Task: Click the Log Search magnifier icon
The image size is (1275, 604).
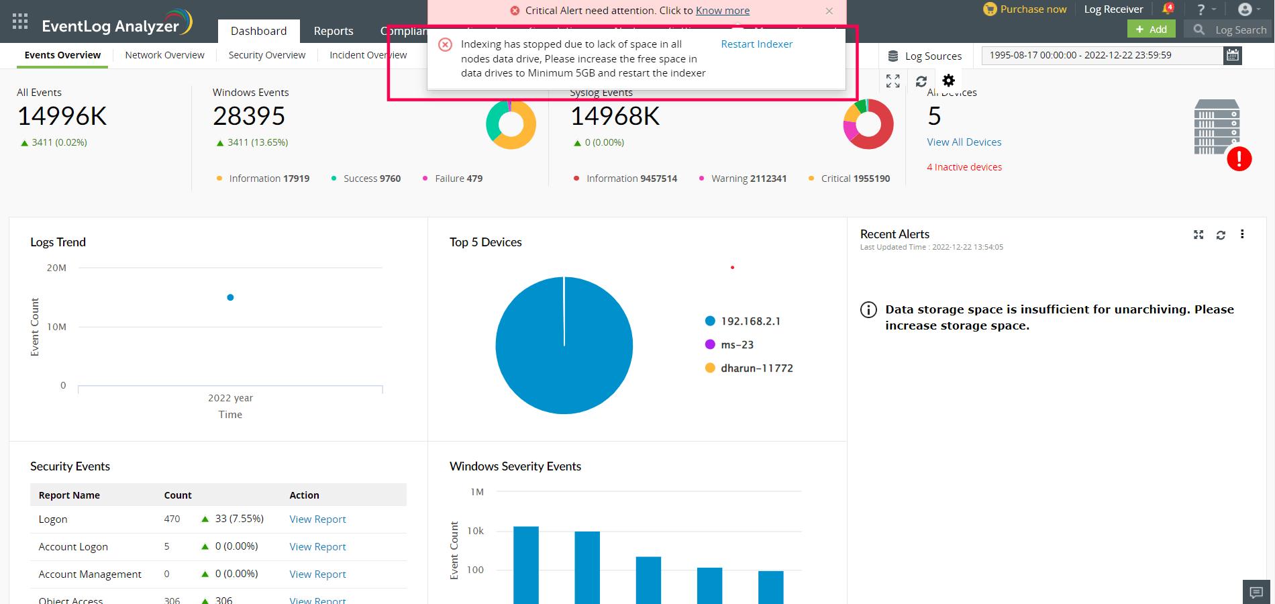Action: (1198, 30)
